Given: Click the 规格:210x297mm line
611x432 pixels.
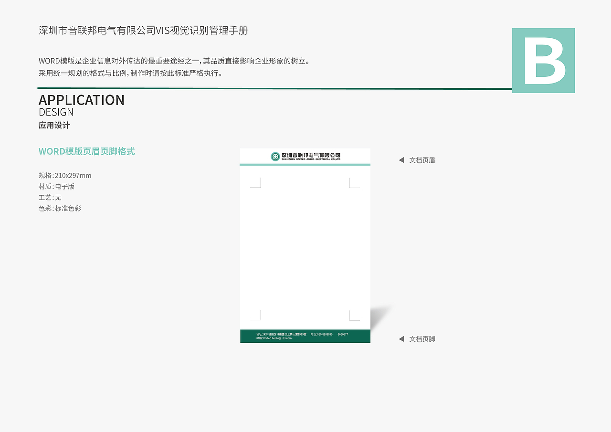Looking at the screenshot, I should point(65,176).
